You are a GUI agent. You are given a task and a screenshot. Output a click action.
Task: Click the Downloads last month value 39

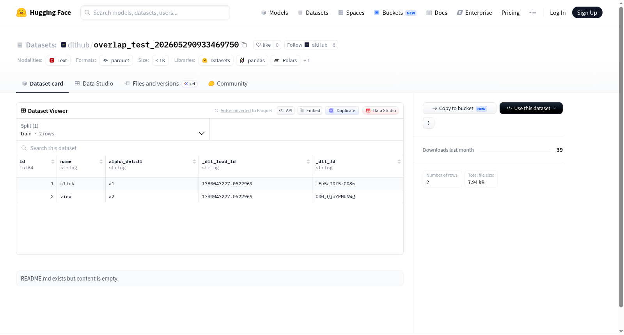(x=559, y=150)
